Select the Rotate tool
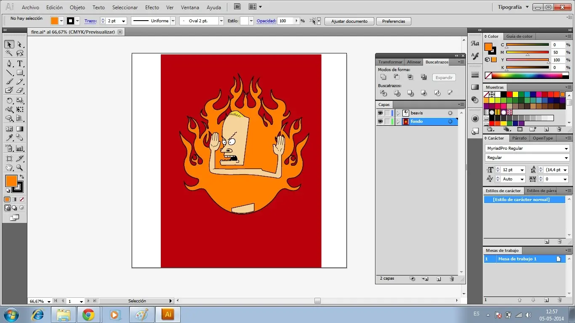 pos(9,101)
